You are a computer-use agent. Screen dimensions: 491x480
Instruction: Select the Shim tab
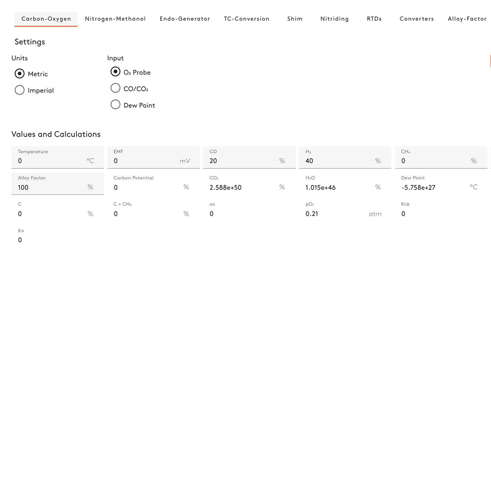[x=295, y=19]
